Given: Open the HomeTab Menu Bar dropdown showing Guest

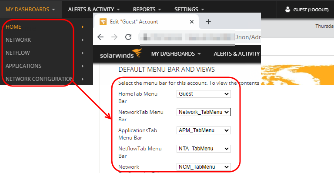Looking at the screenshot, I should 204,94.
